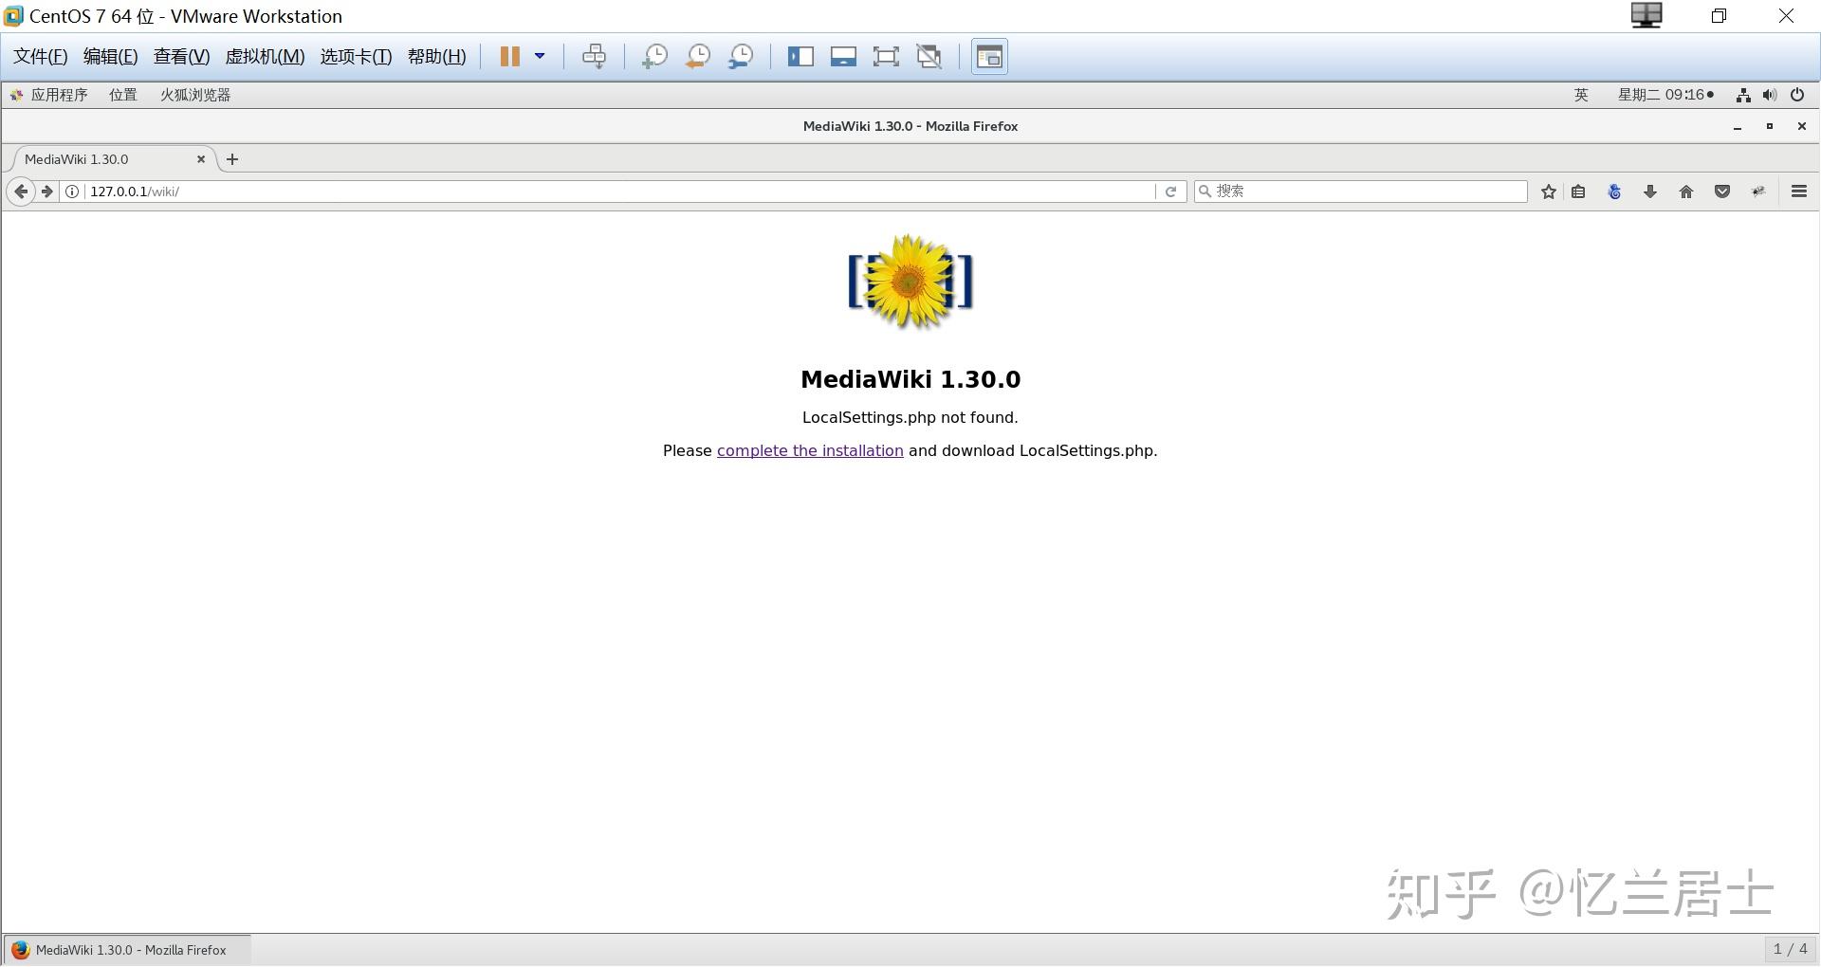Switch the VM to Unity mode
1821x967 pixels.
pyautogui.click(x=929, y=56)
